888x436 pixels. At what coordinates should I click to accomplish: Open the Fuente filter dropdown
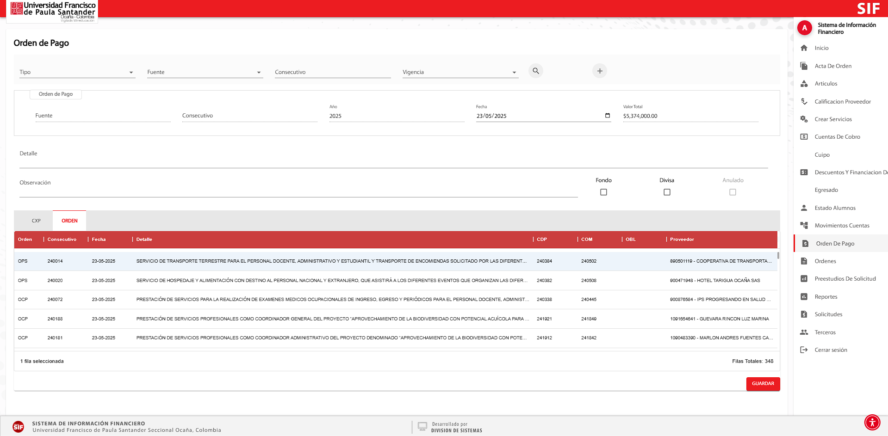pos(205,72)
